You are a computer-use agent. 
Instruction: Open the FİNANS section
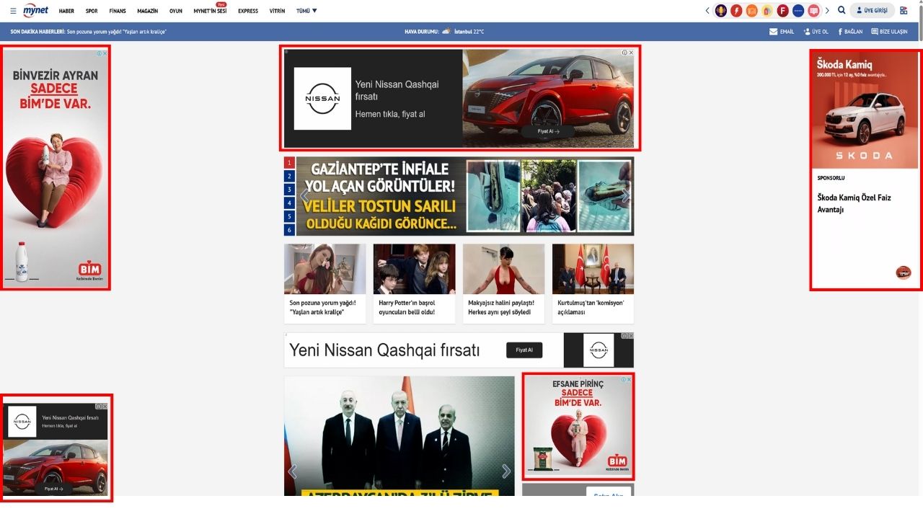pos(118,11)
